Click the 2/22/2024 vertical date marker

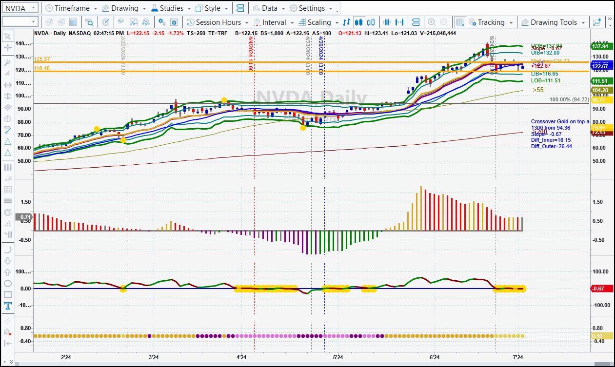coord(123,55)
